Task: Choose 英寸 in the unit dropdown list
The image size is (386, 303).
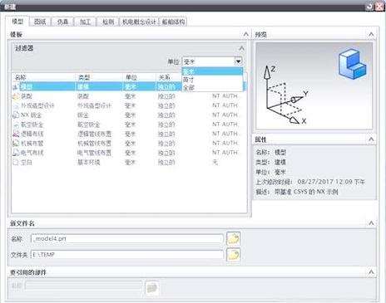Action: tap(212, 80)
